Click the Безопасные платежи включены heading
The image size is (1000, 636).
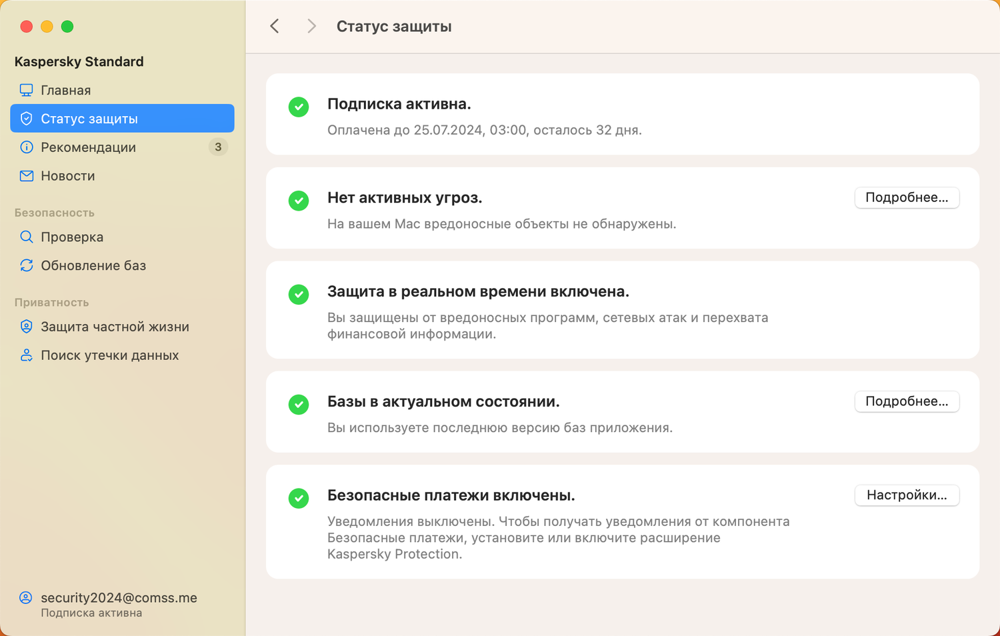[x=451, y=496]
